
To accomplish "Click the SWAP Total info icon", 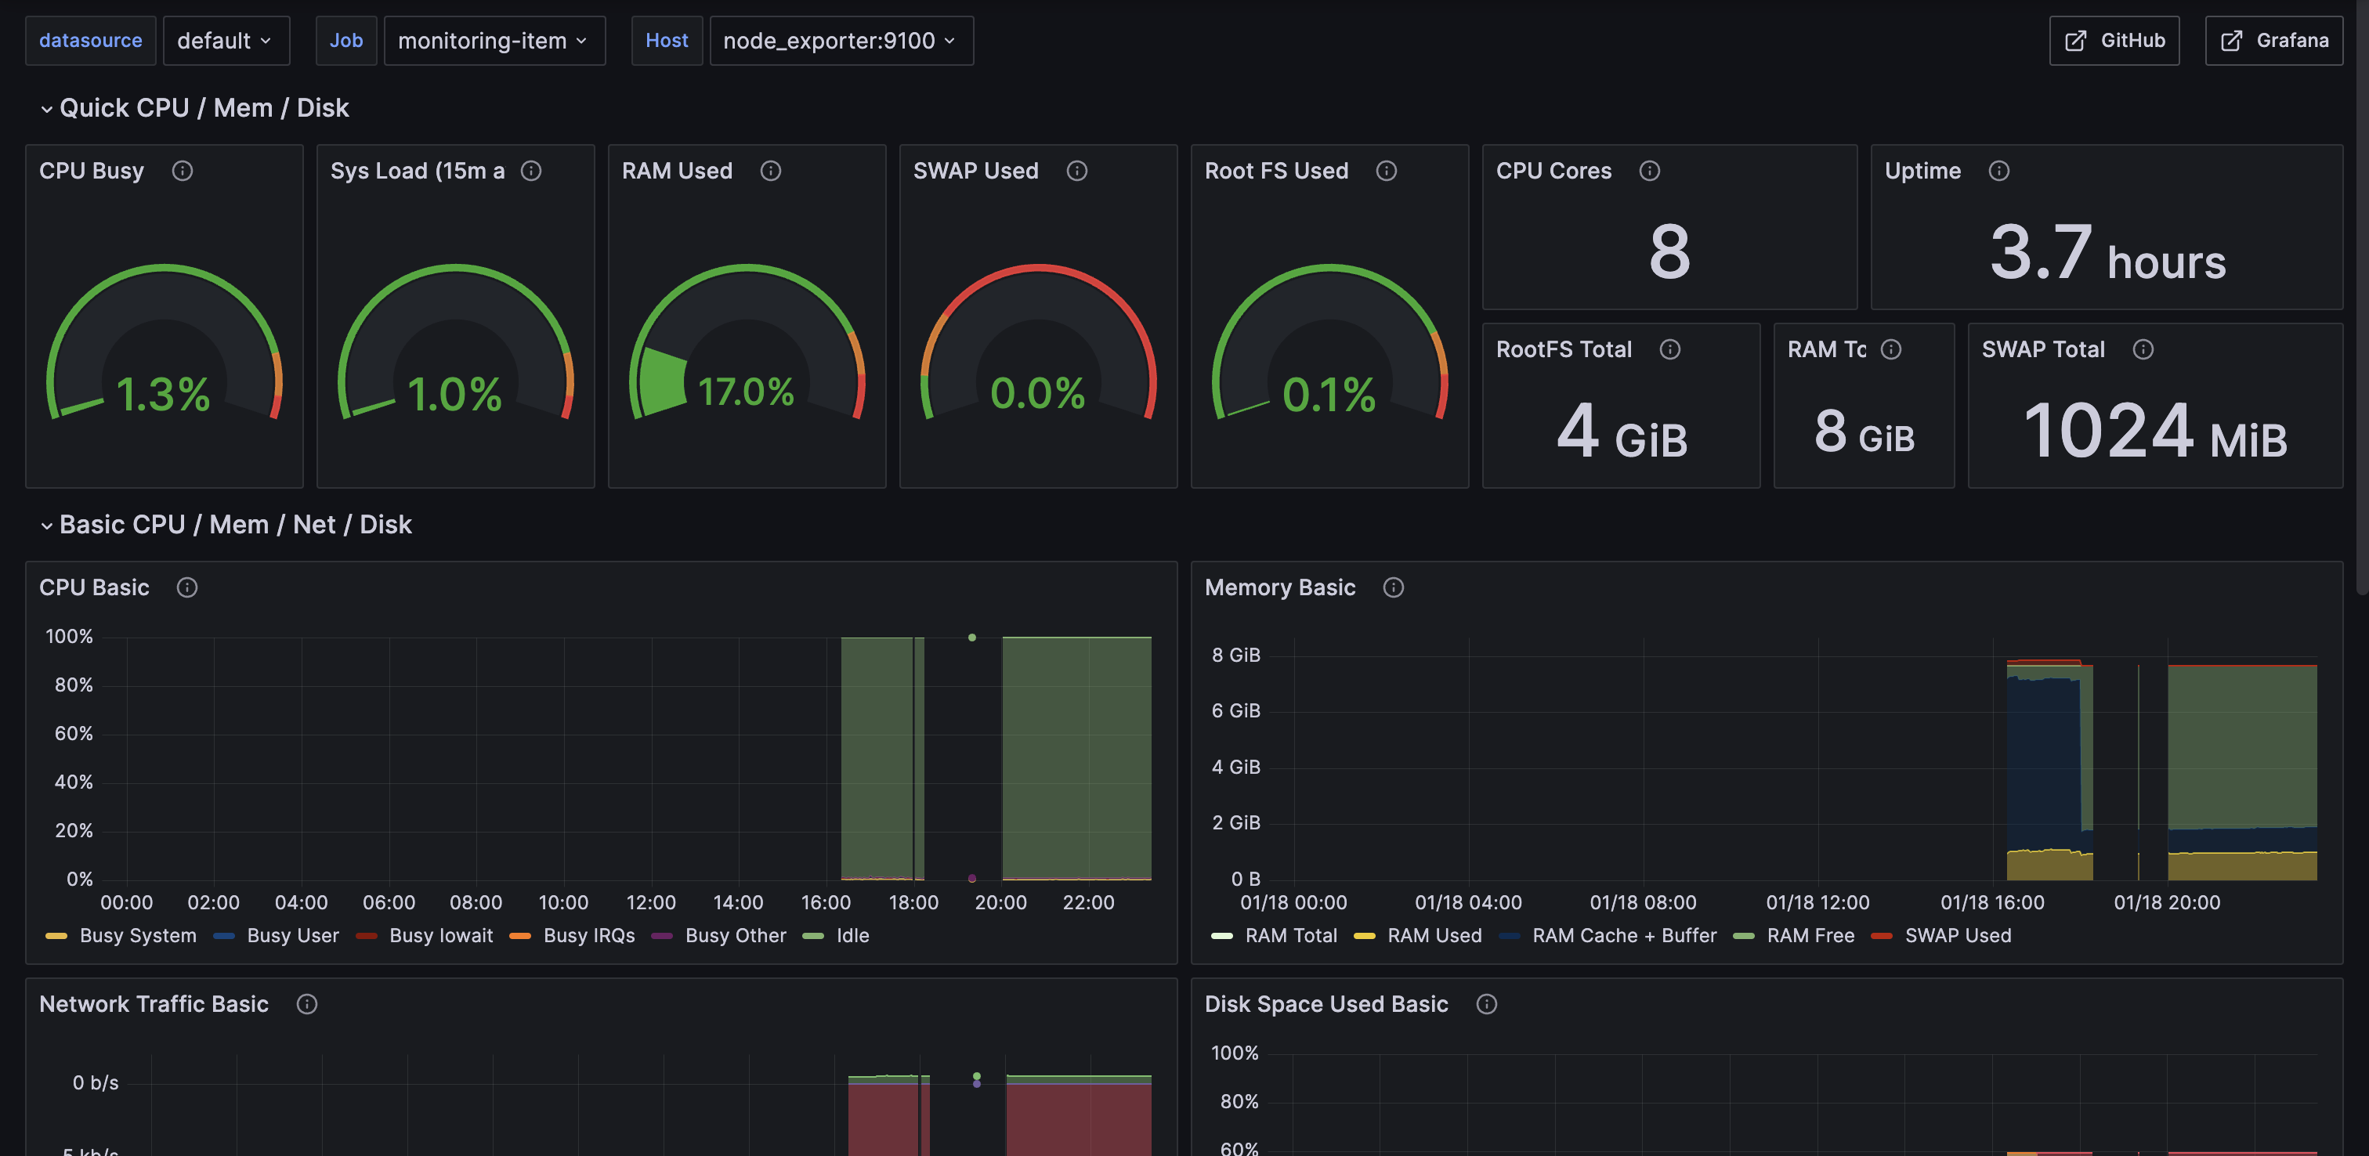I will [x=2143, y=349].
